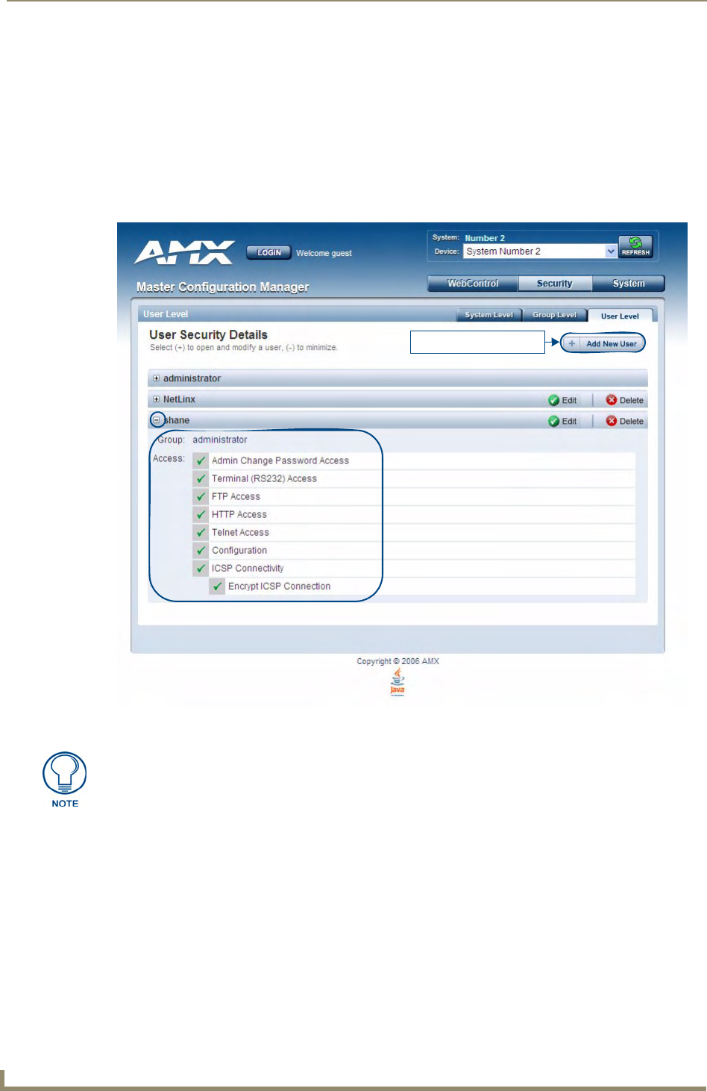Toggle ICSP Connectivity checkmark
This screenshot has width=707, height=1091.
tap(201, 568)
